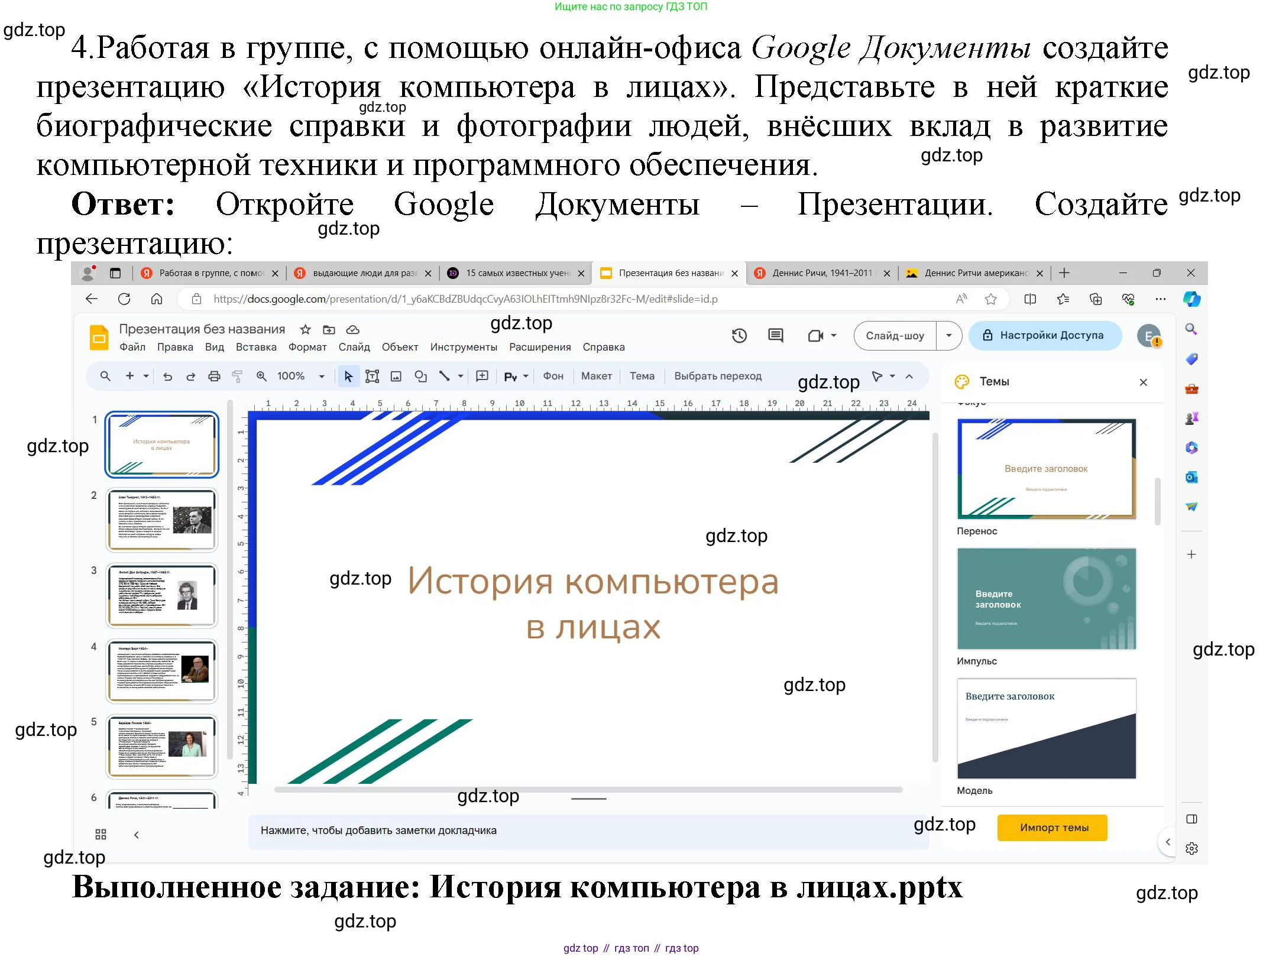Expand the pointer mode dropdown arrow
This screenshot has height=957, width=1263.
[x=892, y=377]
